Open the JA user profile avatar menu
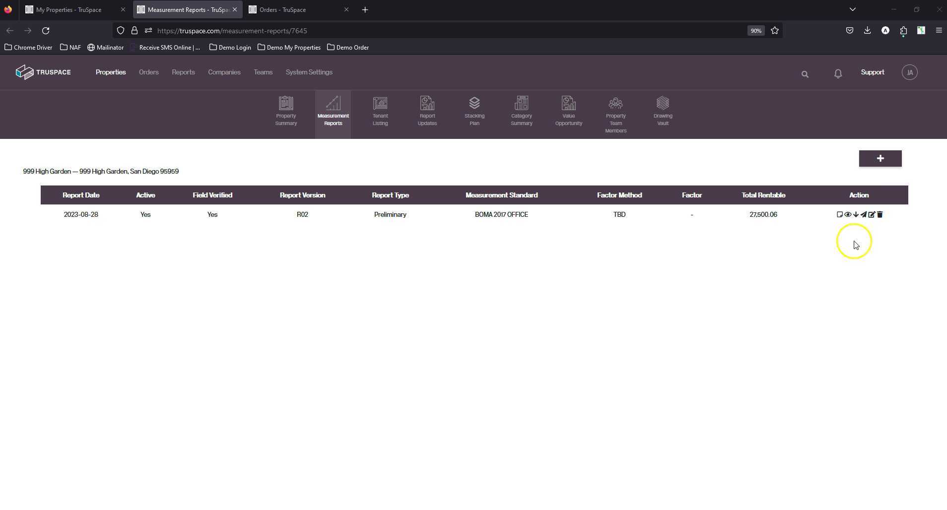Image resolution: width=947 pixels, height=510 pixels. tap(909, 72)
